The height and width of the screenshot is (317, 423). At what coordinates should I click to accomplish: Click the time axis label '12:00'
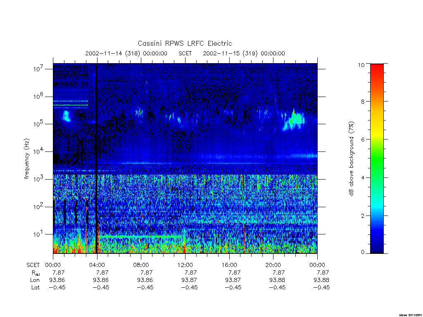[185, 265]
